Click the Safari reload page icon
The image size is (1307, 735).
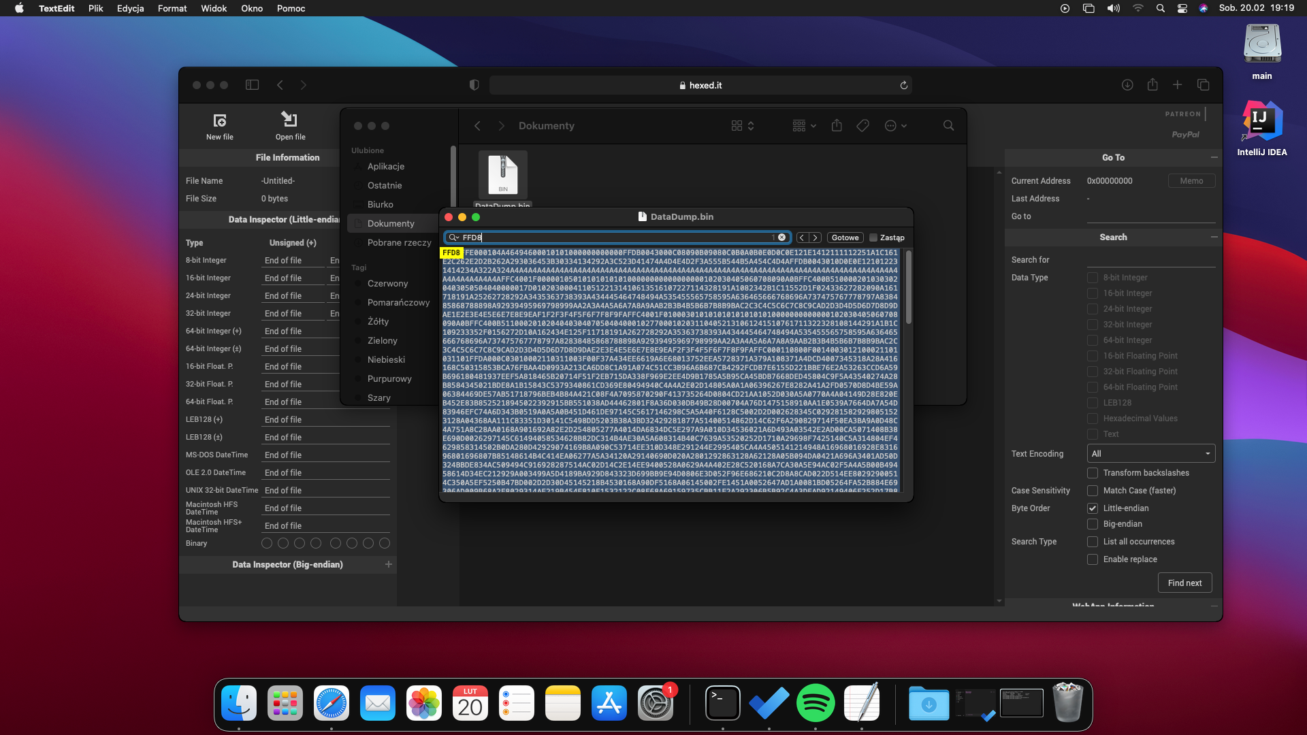tap(903, 85)
